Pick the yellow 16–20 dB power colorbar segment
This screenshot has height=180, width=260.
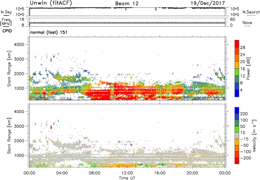237,65
